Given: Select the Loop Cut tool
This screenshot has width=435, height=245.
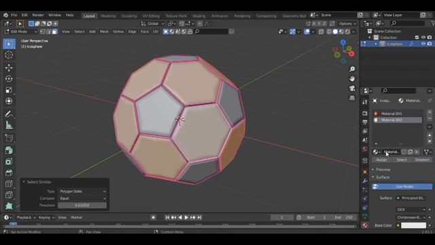Looking at the screenshot, I should (9, 184).
